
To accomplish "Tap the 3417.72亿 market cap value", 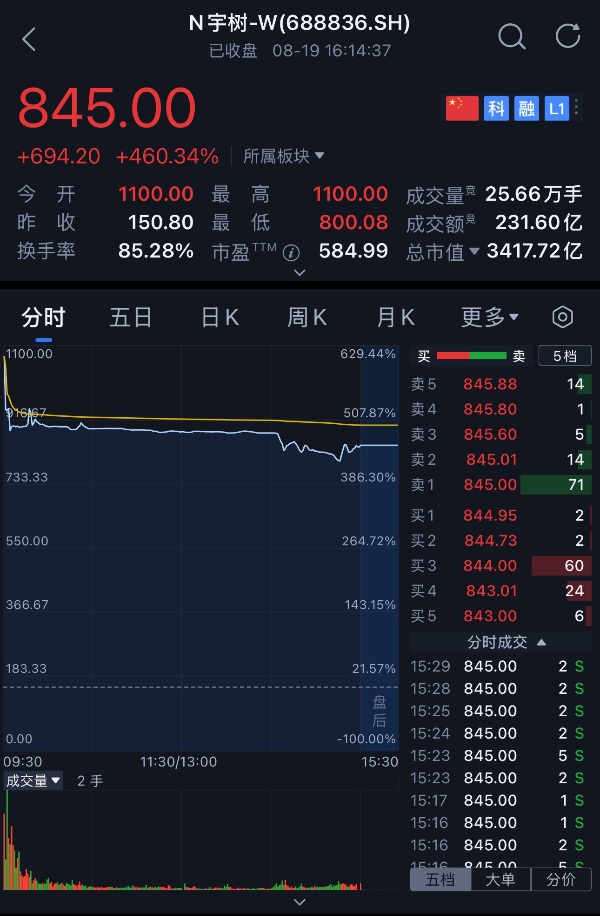I will (x=535, y=251).
